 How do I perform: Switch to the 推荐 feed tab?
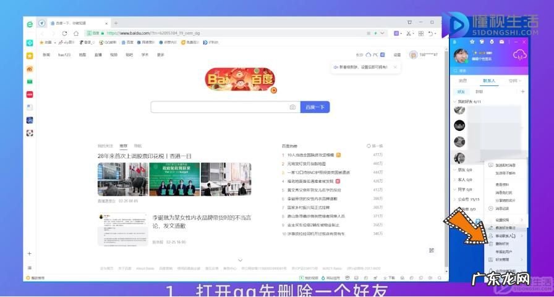pos(123,146)
